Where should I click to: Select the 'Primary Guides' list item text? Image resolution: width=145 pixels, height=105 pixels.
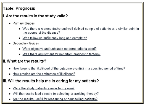(24, 23)
